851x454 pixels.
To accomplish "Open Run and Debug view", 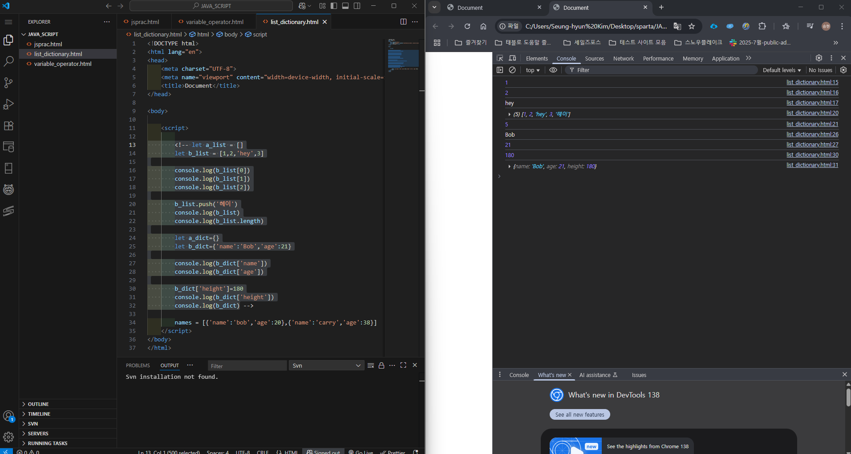I will [8, 104].
